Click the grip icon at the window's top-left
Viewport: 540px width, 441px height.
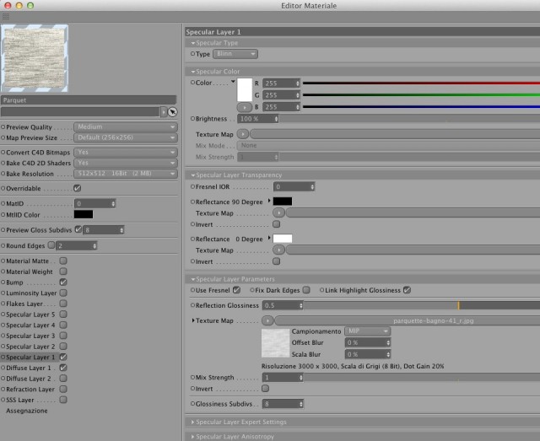click(x=6, y=17)
